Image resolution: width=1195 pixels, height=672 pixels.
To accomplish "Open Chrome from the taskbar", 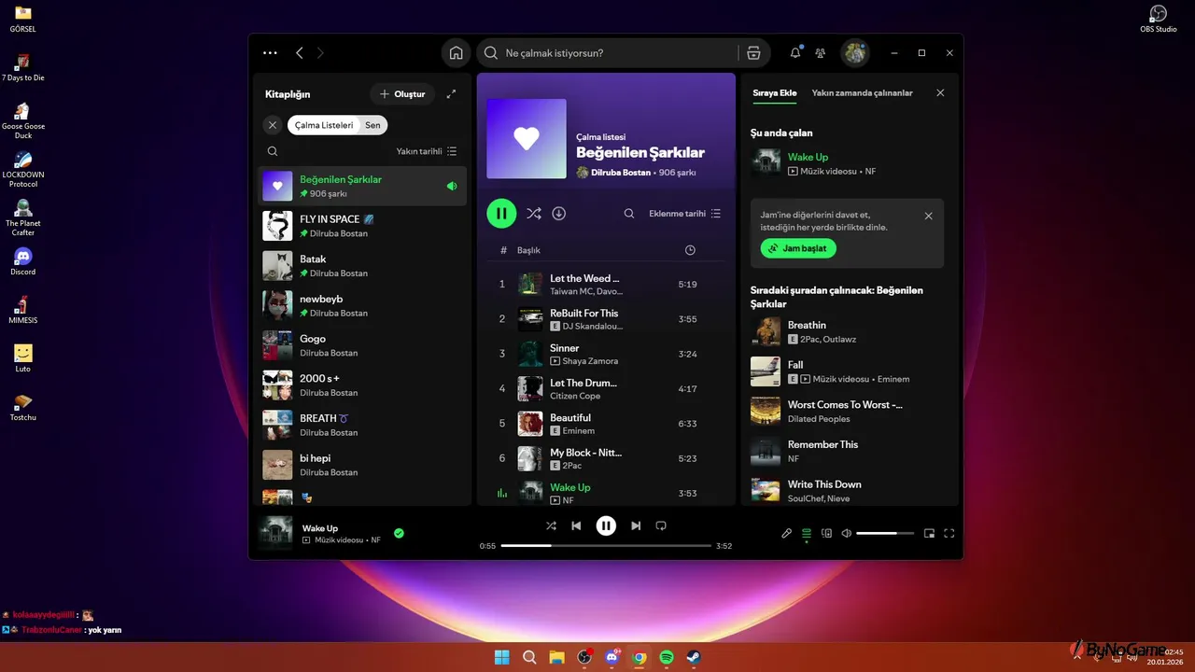I will click(640, 657).
